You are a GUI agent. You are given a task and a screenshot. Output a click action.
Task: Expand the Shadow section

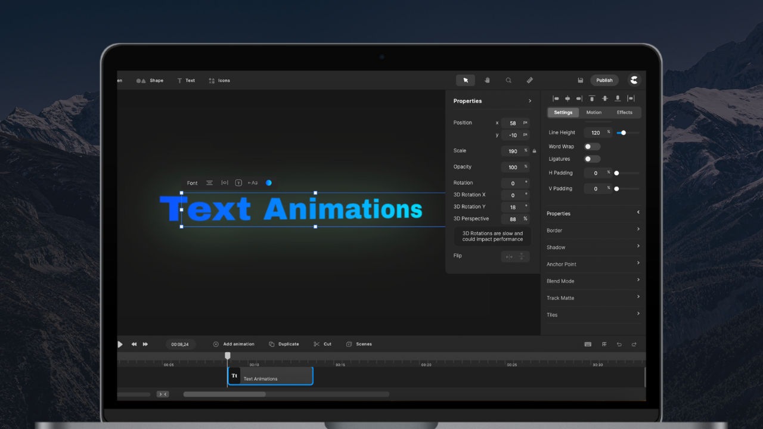click(x=593, y=247)
